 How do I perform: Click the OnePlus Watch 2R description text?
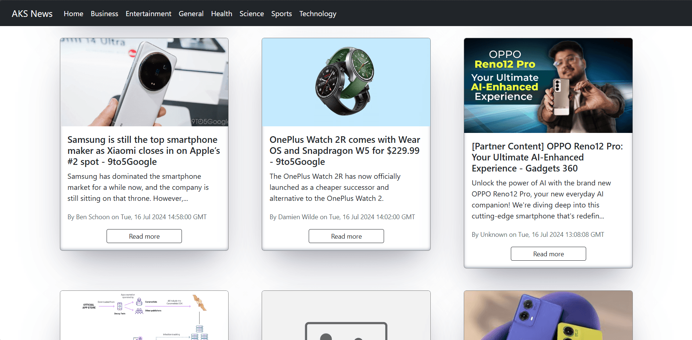pyautogui.click(x=335, y=187)
